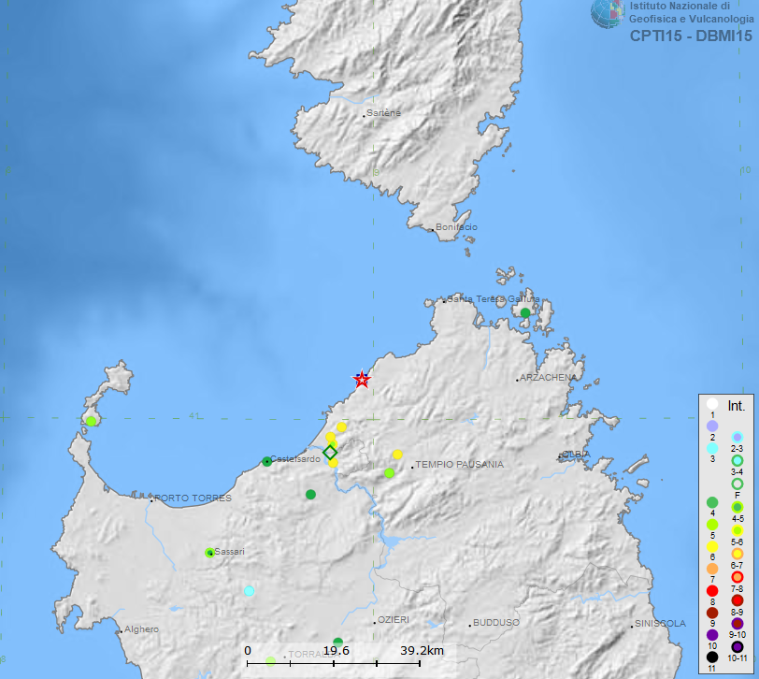Select the green diamond marker on the map

click(330, 453)
